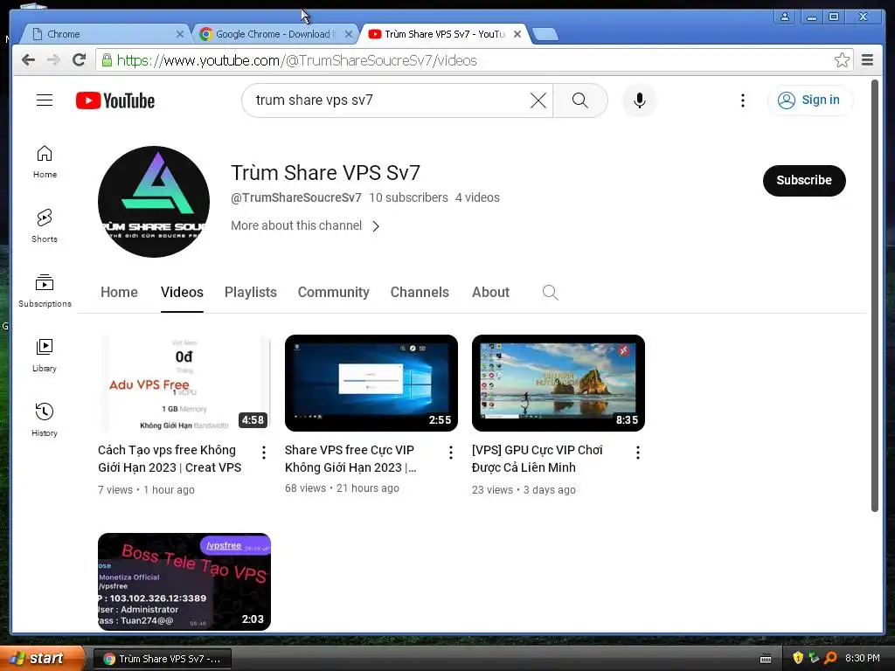Open a new tab with the new-tab button
Viewport: 895px width, 671px height.
point(545,34)
